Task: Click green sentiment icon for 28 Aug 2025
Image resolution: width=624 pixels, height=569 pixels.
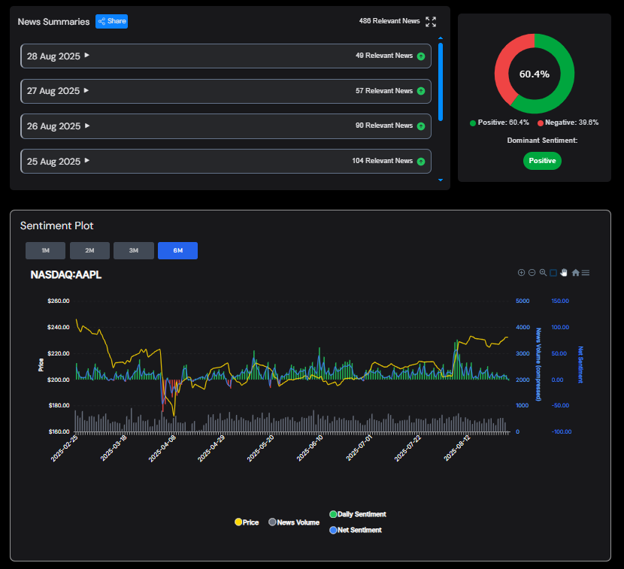Action: [x=421, y=56]
